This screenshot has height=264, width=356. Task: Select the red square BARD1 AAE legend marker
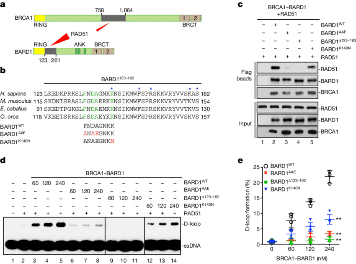266,173
